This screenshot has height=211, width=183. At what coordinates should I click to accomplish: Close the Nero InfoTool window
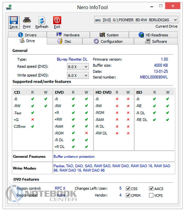[173, 6]
